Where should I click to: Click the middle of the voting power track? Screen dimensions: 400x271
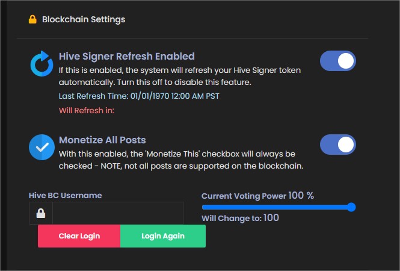pyautogui.click(x=277, y=207)
